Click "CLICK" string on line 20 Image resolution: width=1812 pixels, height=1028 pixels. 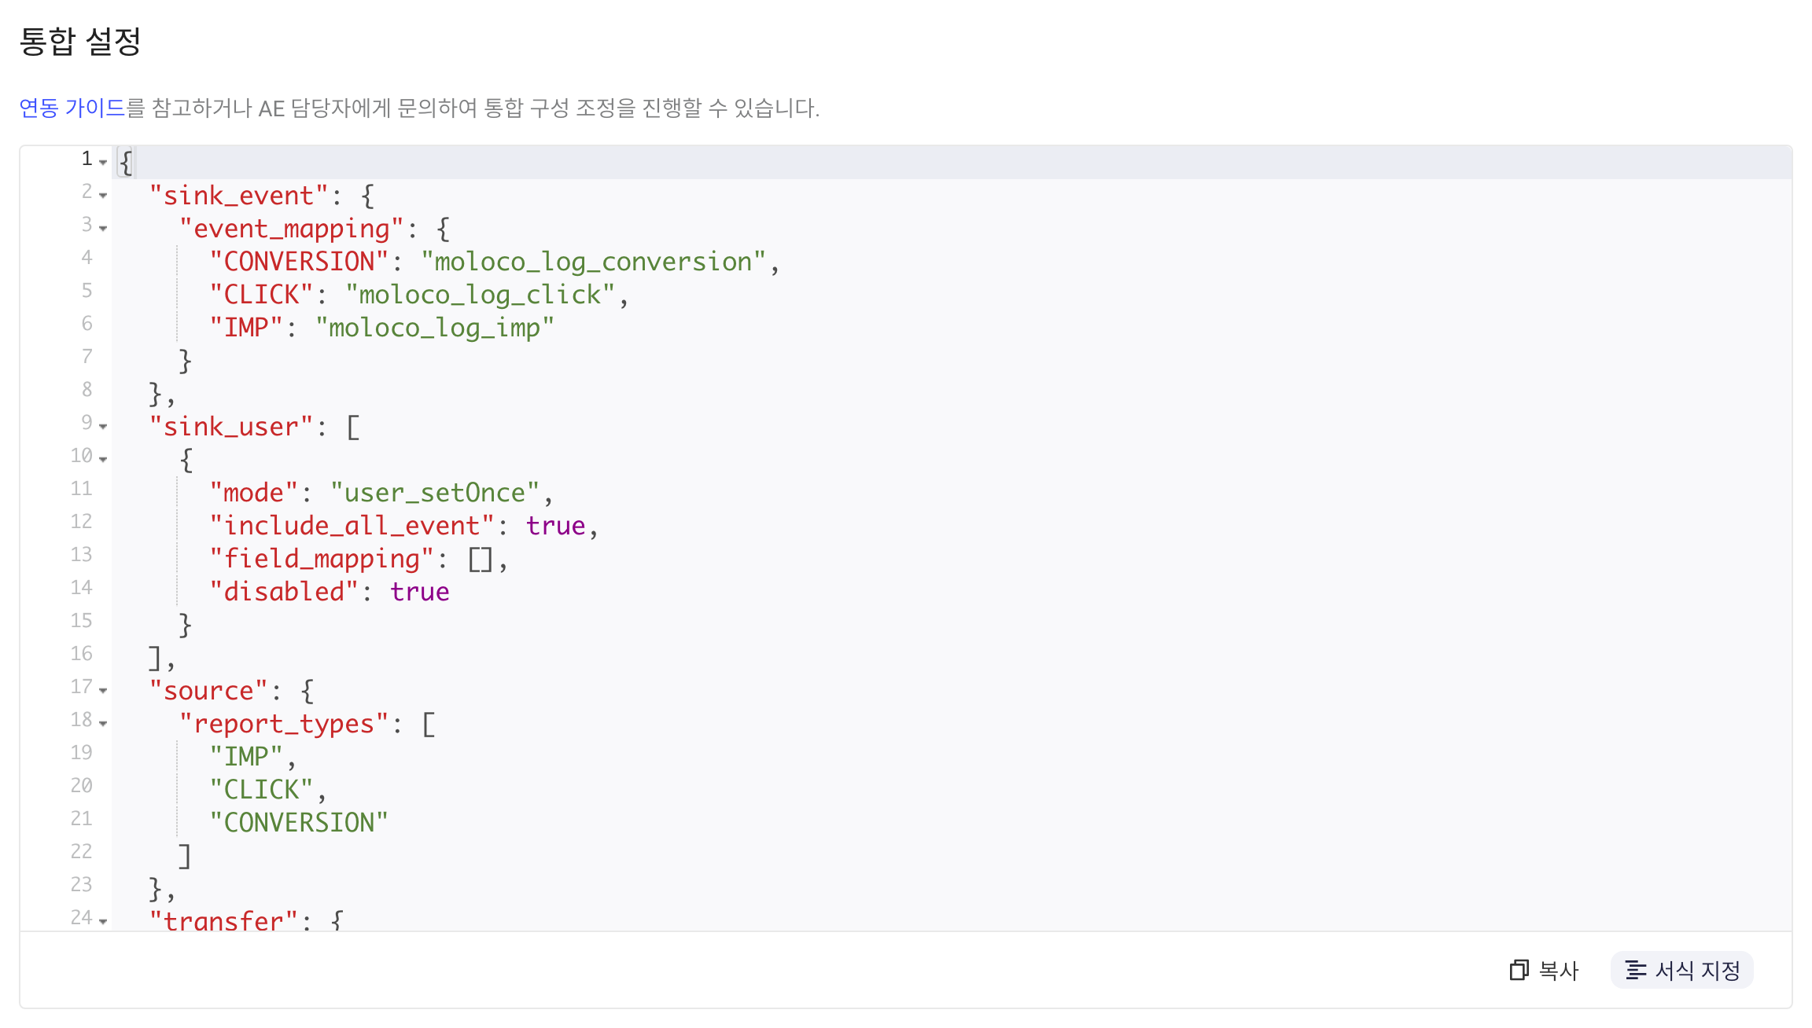point(262,790)
